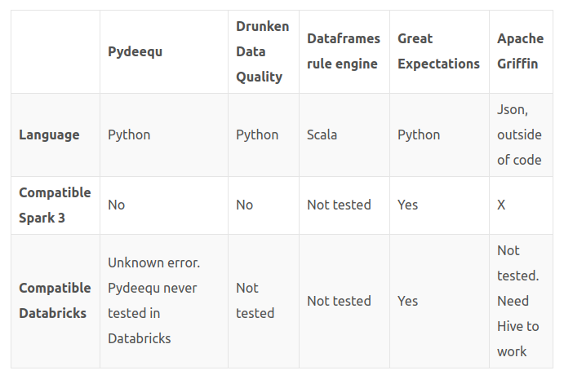Select Pydeequ's 'No' Spark 3 cell
564x375 pixels.
tap(117, 205)
